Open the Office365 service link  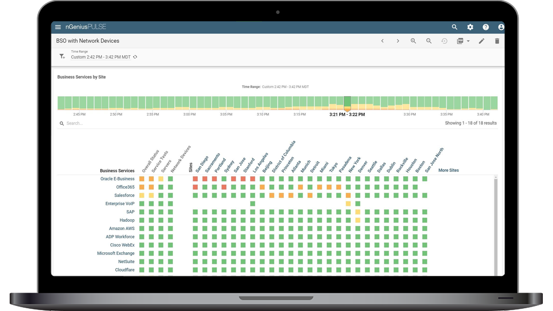[x=125, y=187]
